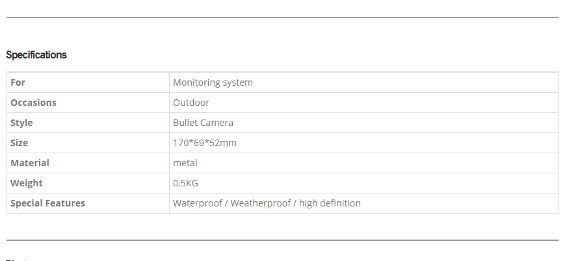The image size is (580, 261).
Task: Select the 'Weight' row label
Action: (27, 183)
